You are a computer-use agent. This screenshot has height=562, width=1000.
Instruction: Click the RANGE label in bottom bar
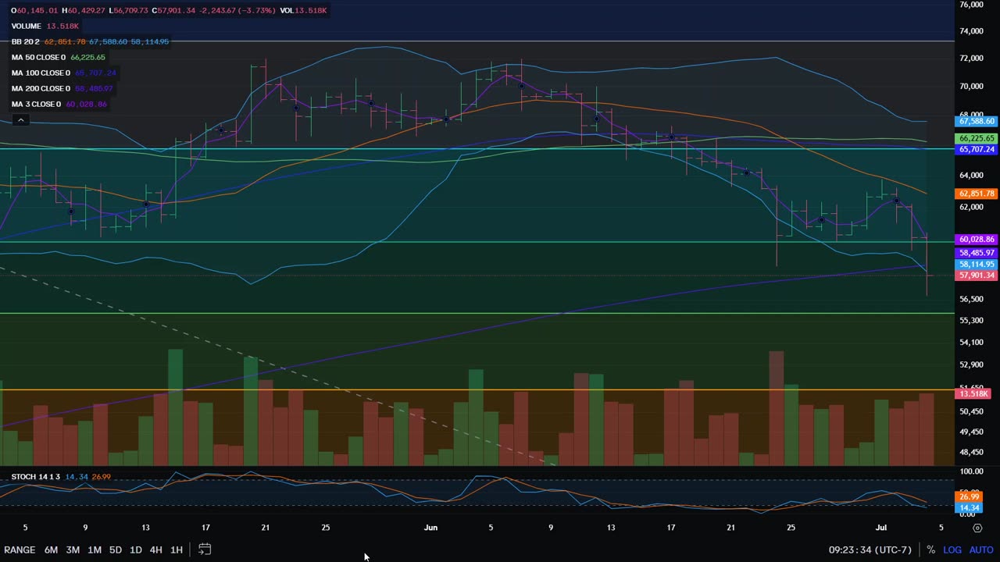[20, 550]
